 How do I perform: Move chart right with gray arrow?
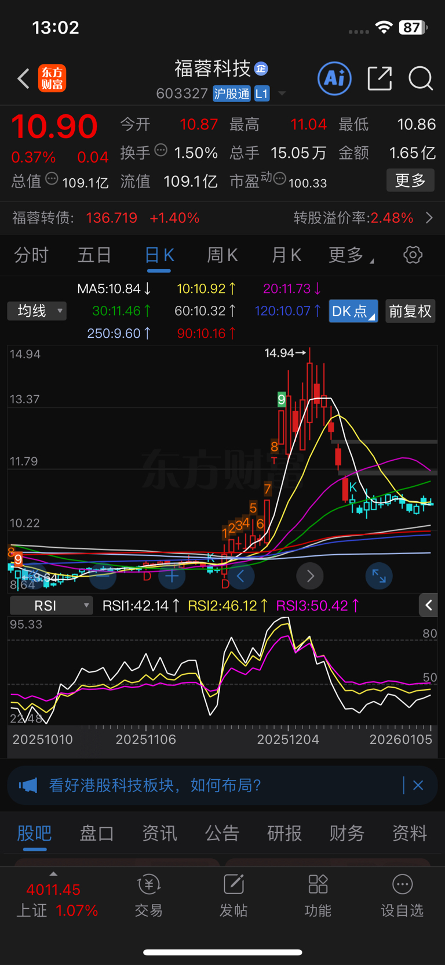pyautogui.click(x=310, y=576)
